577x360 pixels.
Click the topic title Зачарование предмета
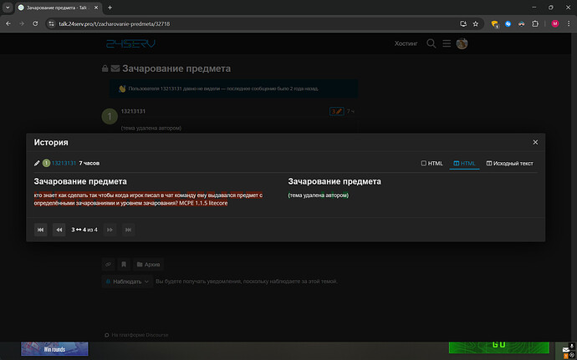coord(176,68)
